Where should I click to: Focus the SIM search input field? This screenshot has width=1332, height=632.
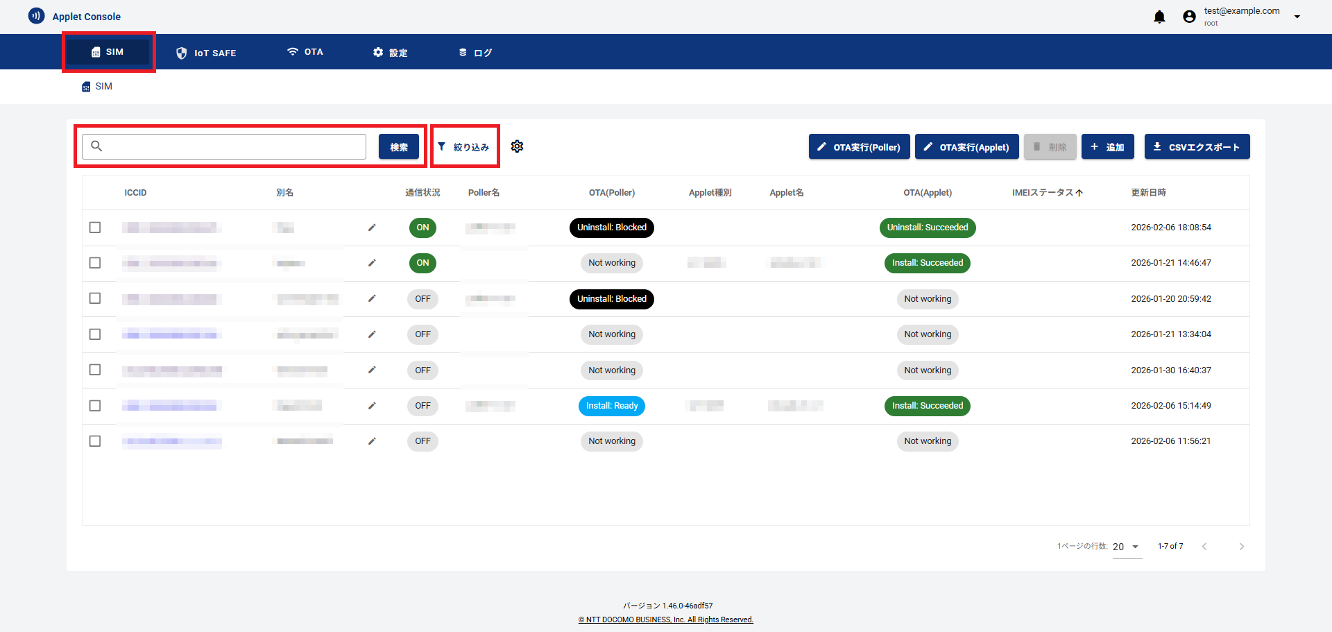click(x=224, y=146)
